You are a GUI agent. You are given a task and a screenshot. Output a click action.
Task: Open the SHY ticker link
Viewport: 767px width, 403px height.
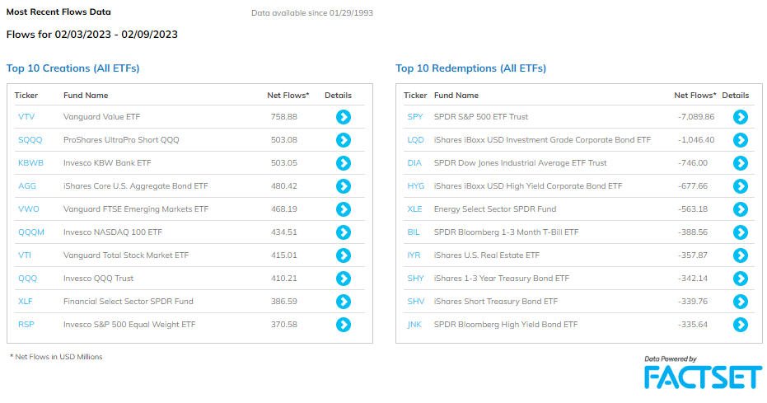click(416, 279)
